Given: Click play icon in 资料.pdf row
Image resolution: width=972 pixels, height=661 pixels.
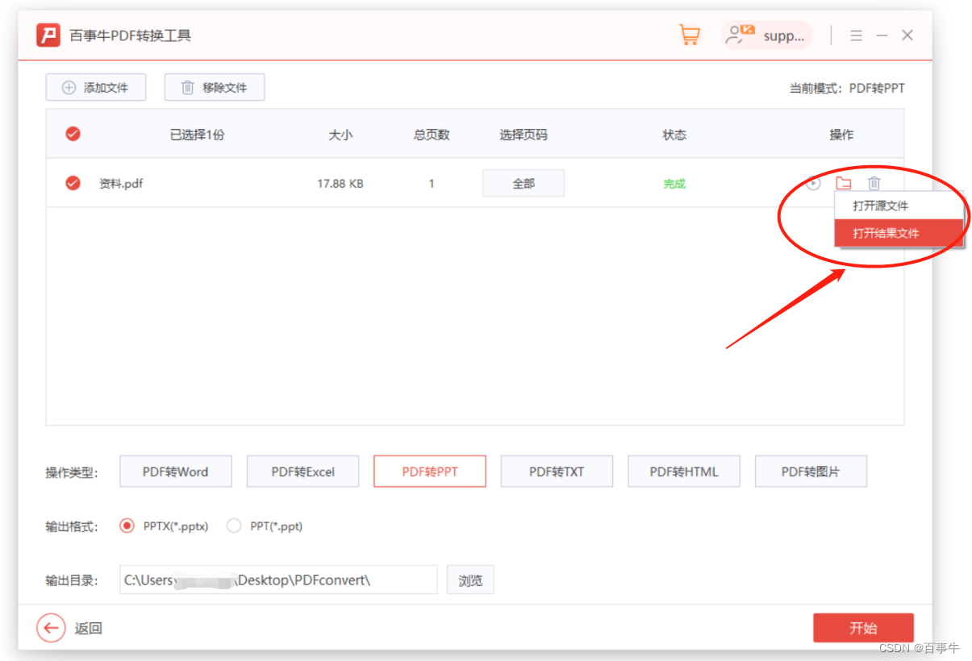Looking at the screenshot, I should [x=813, y=184].
